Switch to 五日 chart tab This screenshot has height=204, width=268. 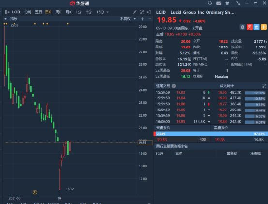[x=38, y=12]
